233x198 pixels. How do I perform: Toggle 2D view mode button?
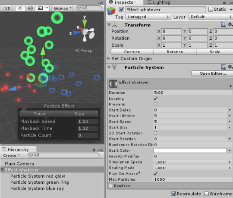coord(8,8)
